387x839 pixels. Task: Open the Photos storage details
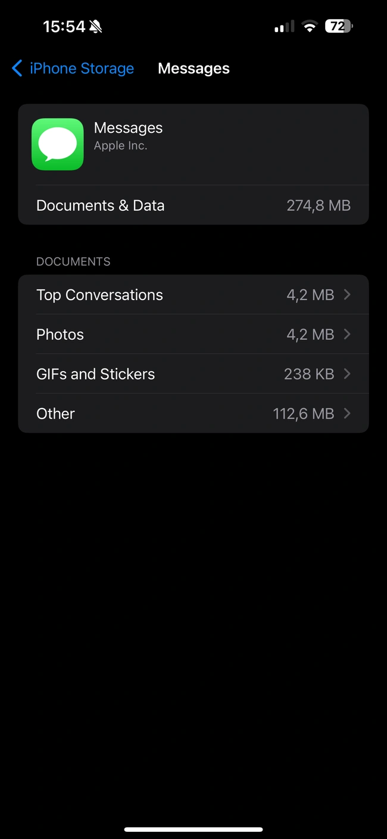point(193,334)
